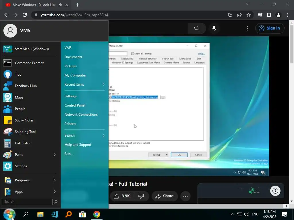Screen dimensions: 294x220
Task: Bookmark this page with star icon
Action: click(248, 15)
